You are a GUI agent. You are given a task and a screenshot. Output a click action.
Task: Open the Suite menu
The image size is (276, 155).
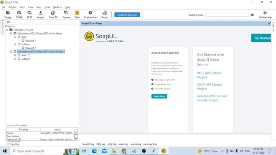pyautogui.click(x=22, y=7)
